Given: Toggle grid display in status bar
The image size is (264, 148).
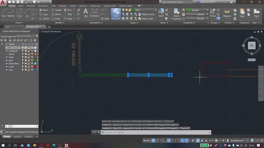Looking at the screenshot, I should tap(153, 141).
